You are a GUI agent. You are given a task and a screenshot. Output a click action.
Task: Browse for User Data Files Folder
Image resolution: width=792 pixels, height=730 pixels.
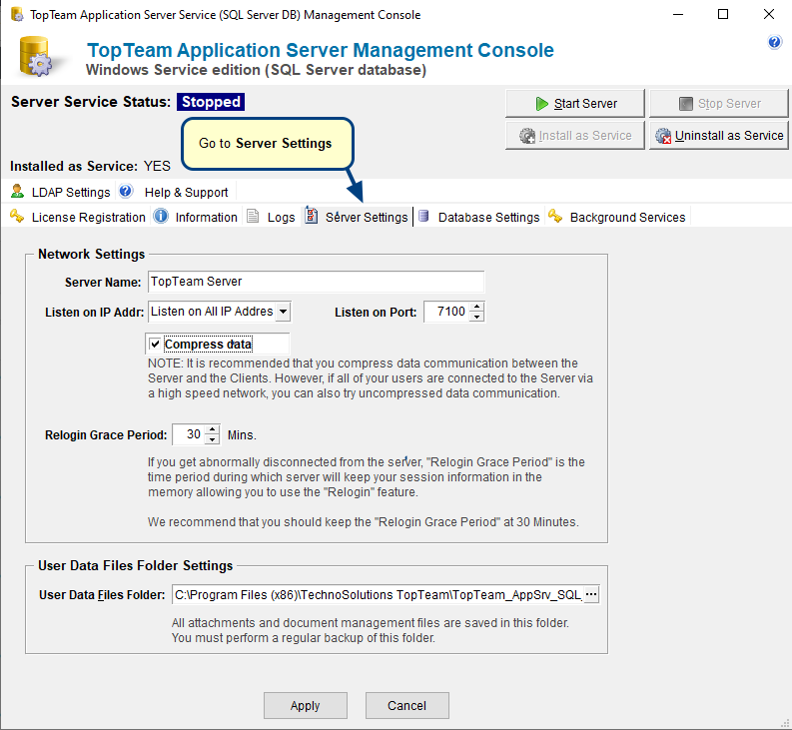[x=591, y=594]
